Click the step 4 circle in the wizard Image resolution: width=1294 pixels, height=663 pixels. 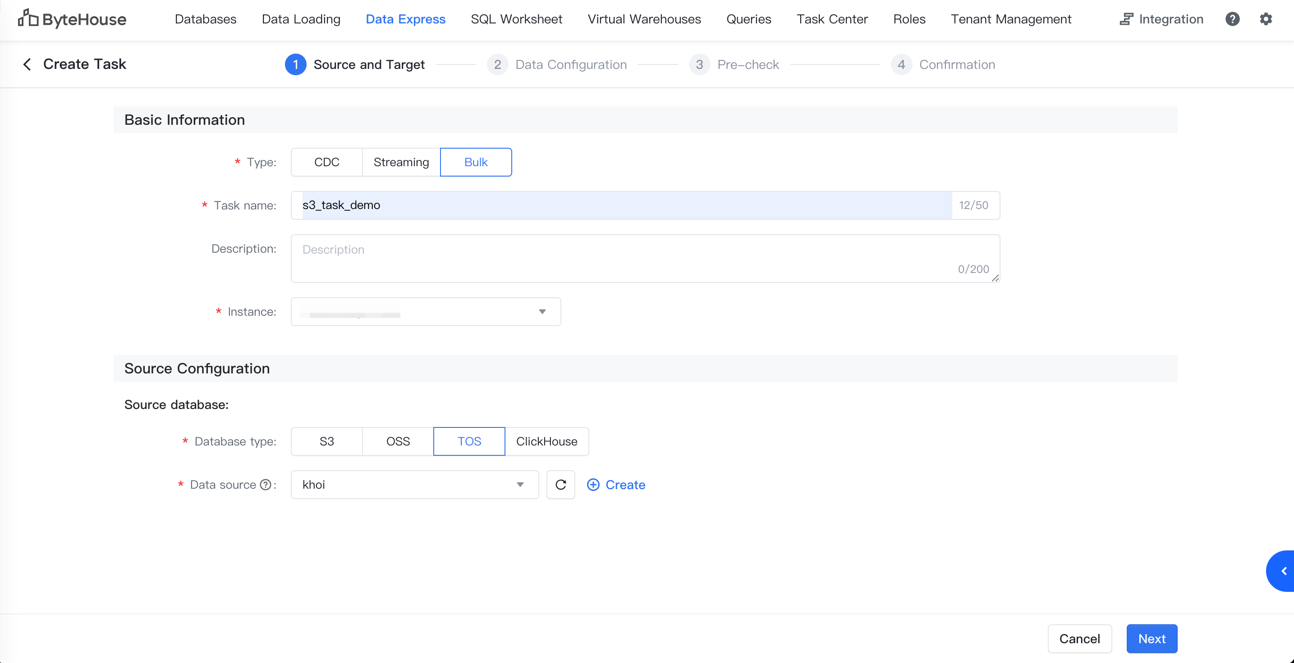[x=901, y=64]
